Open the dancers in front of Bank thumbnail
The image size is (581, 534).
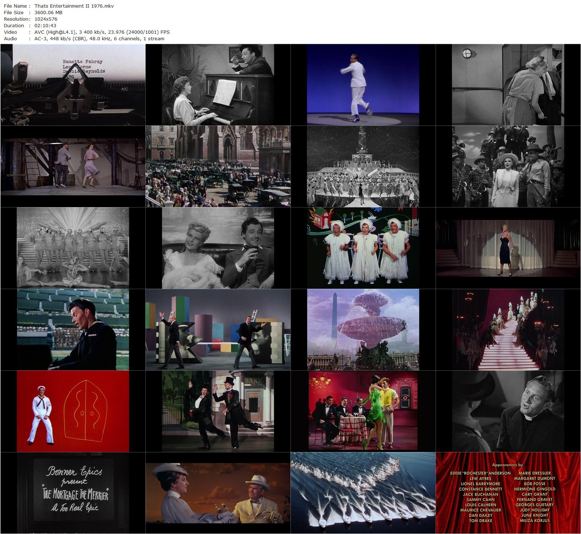pos(218,411)
